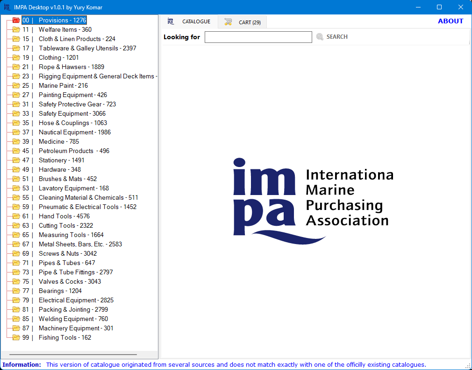This screenshot has height=370, width=472.
Task: Select Pipe & Tube Fittings - 2797
Action: [x=67, y=272]
